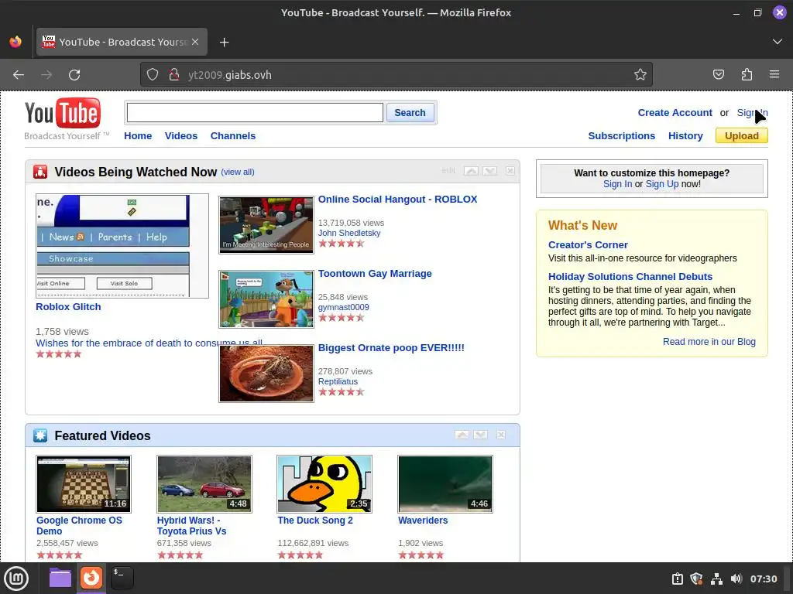
Task: Open Holiday Solutions Channel Debuts link
Action: (x=630, y=277)
